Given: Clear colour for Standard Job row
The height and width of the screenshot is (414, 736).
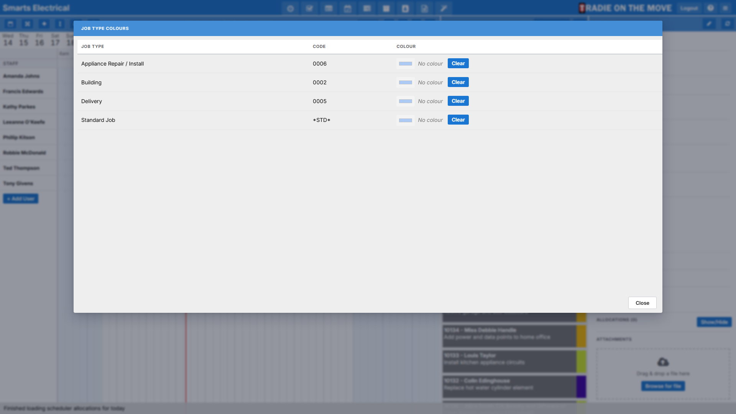Looking at the screenshot, I should coord(458,120).
